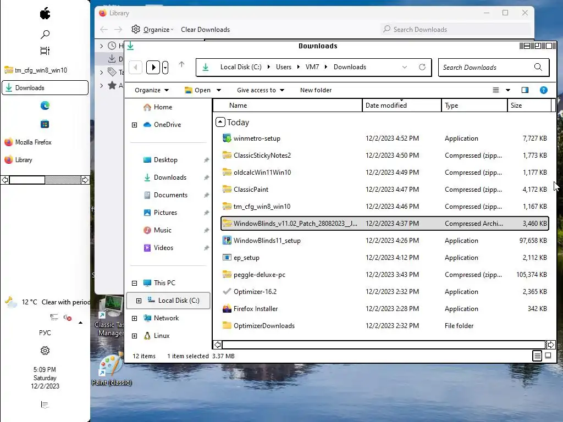Open Microsoft Store taskbar icon
The image size is (563, 422).
[x=45, y=124]
